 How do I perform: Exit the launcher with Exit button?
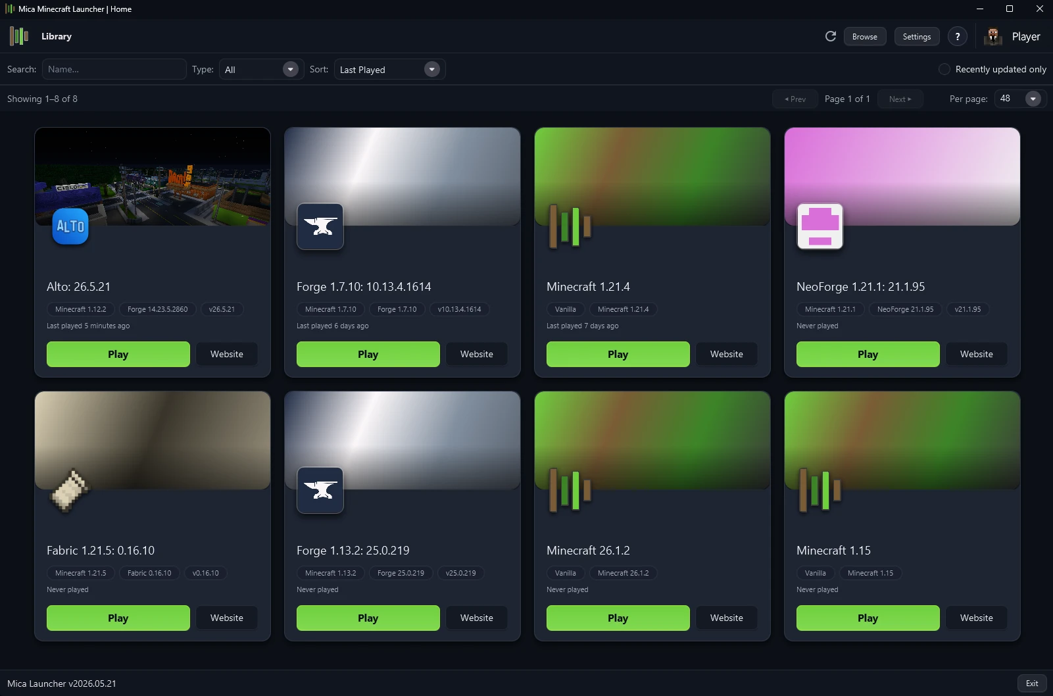pos(1032,684)
